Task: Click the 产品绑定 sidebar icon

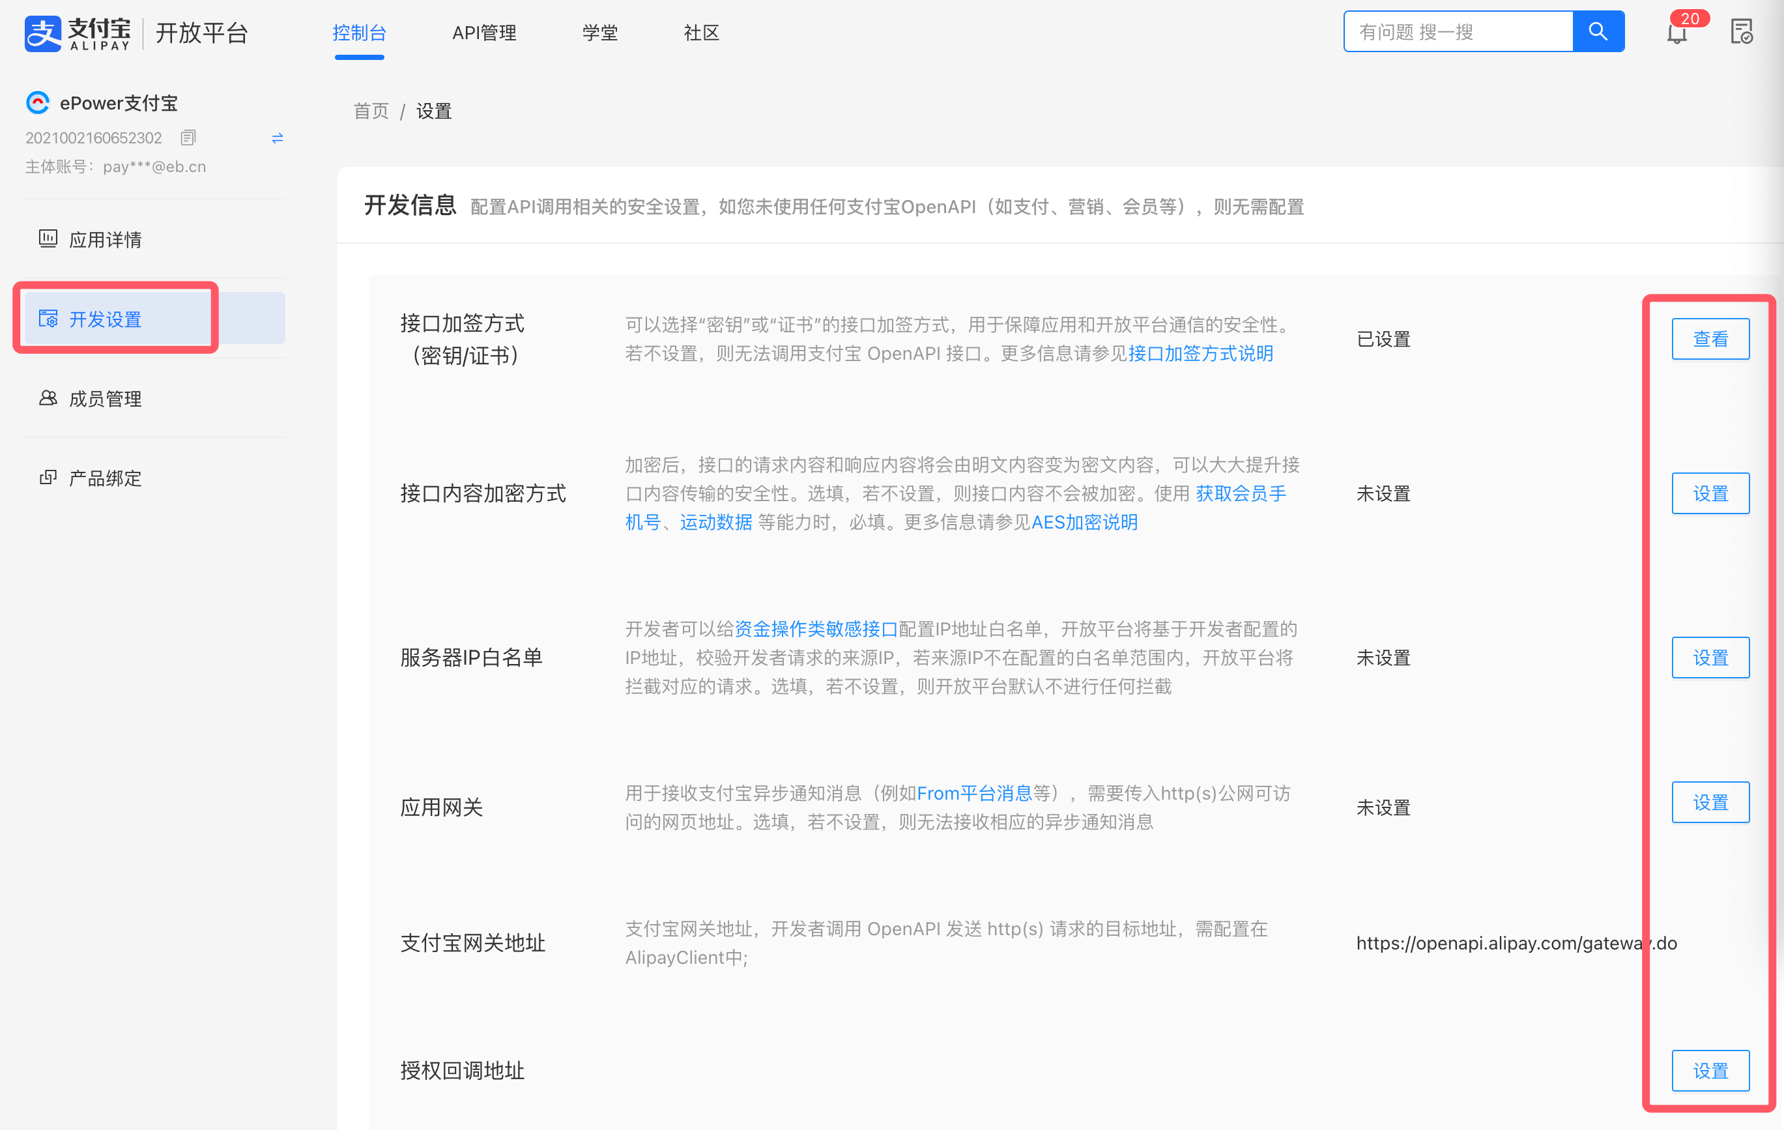Action: coord(48,477)
